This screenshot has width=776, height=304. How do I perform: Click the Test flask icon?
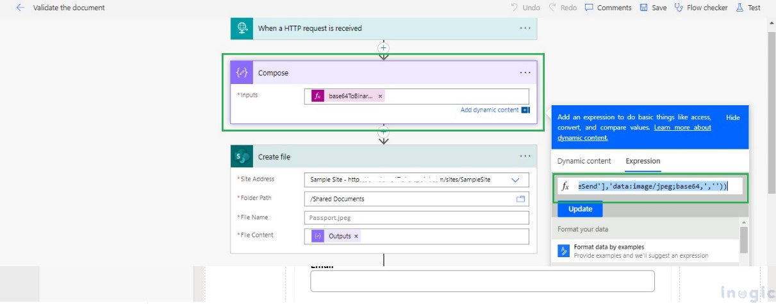coord(740,8)
